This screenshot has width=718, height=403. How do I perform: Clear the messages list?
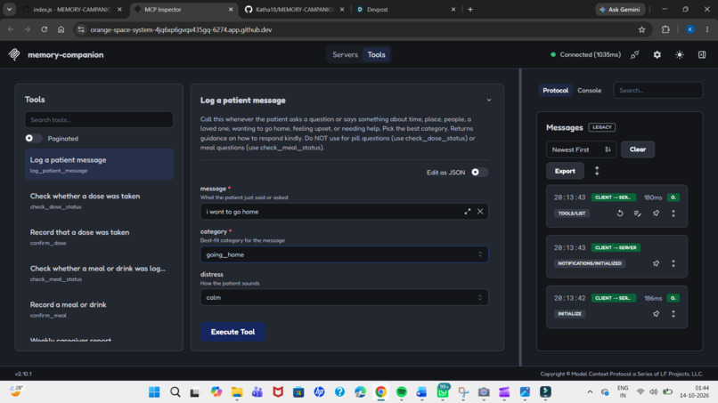coord(638,149)
